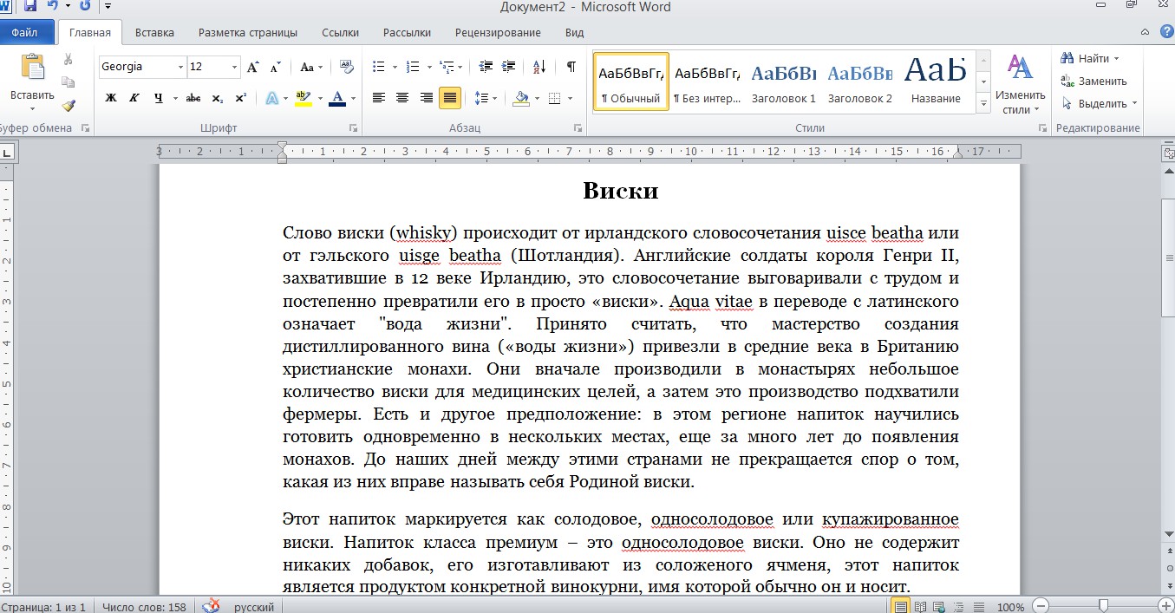The width and height of the screenshot is (1175, 613).
Task: Clear formatting with the eraser icon
Action: click(x=347, y=67)
